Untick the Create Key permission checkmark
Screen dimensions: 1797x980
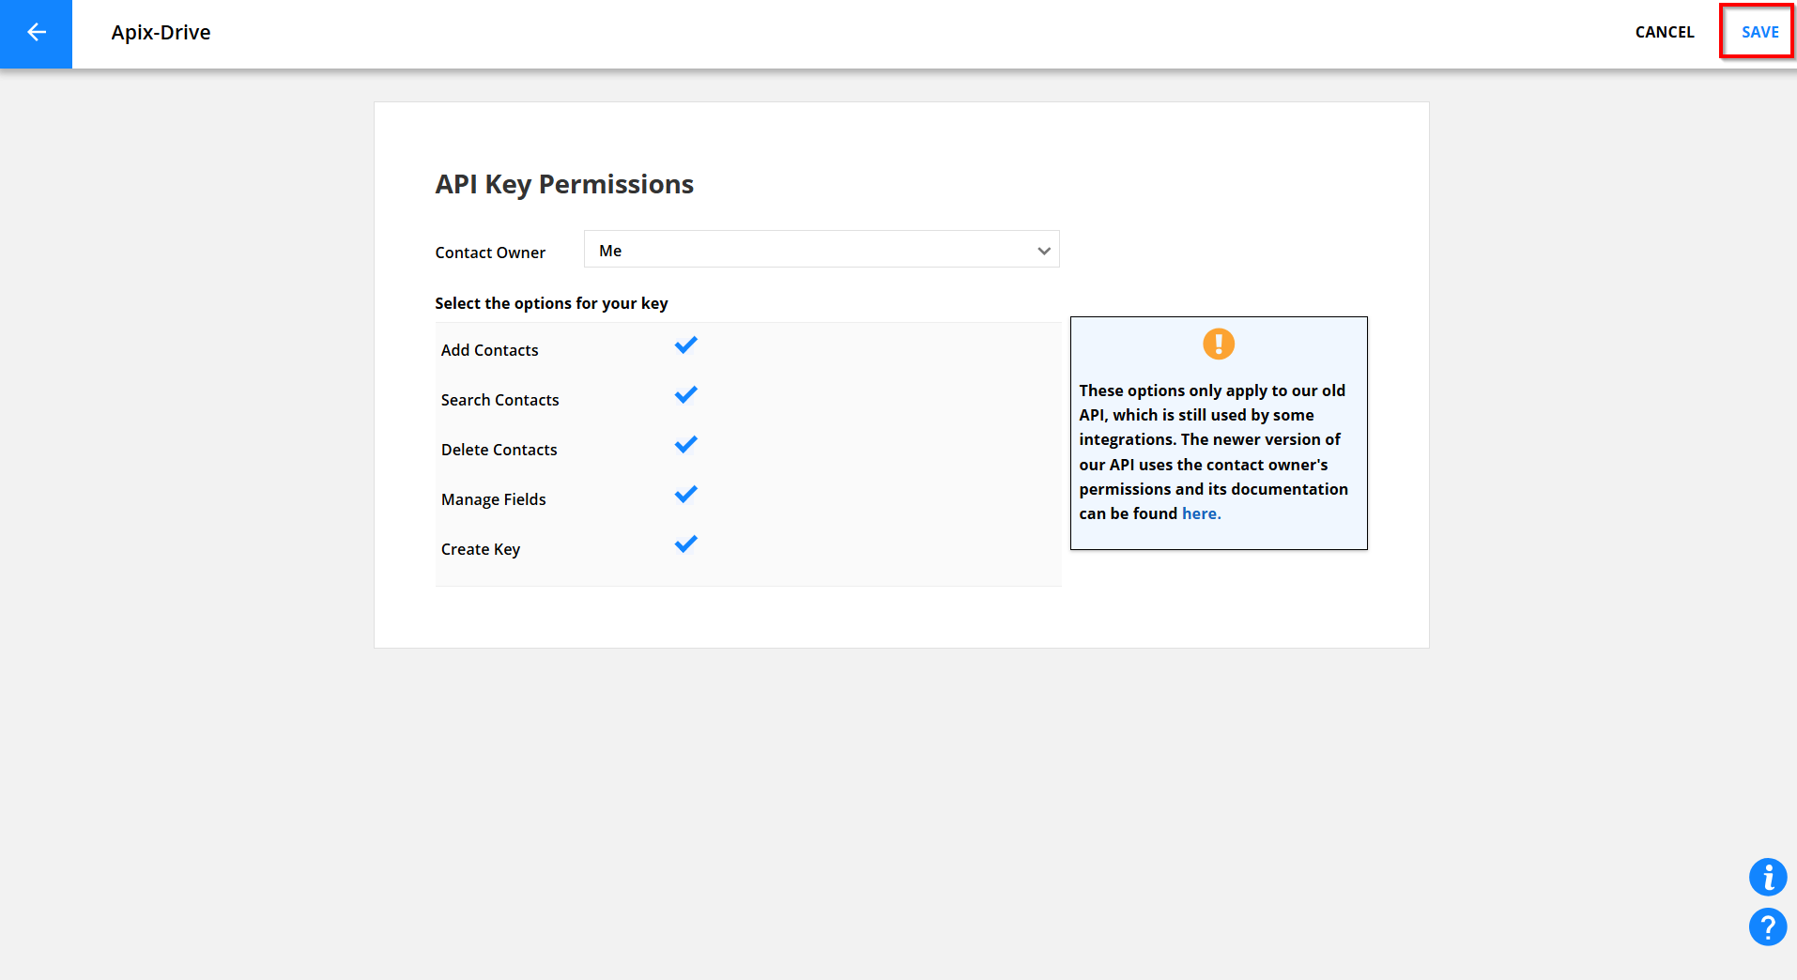[685, 544]
